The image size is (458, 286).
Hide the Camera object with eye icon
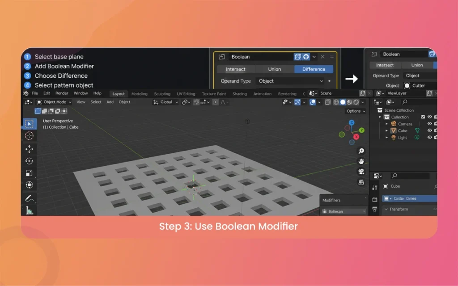[x=429, y=124]
